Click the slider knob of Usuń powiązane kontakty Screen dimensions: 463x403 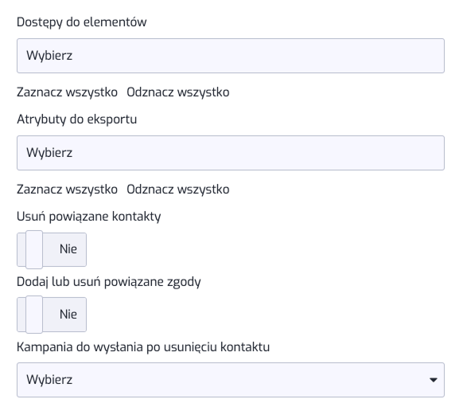[x=34, y=249]
